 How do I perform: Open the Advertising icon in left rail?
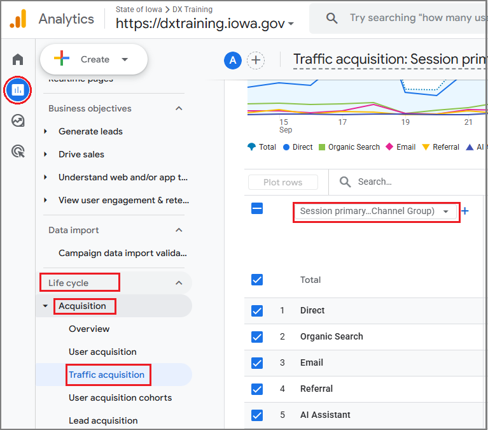pos(18,152)
